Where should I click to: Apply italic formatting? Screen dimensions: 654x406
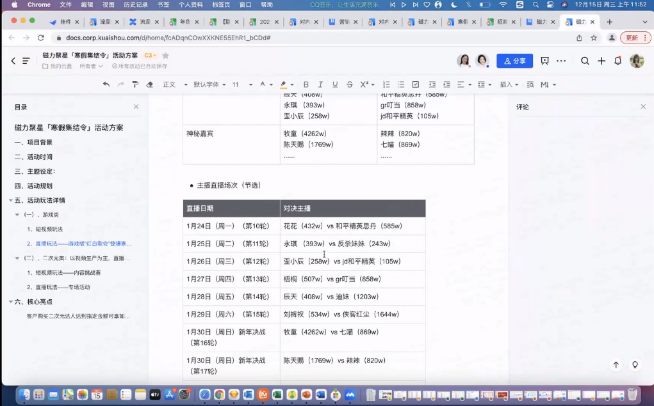click(319, 84)
